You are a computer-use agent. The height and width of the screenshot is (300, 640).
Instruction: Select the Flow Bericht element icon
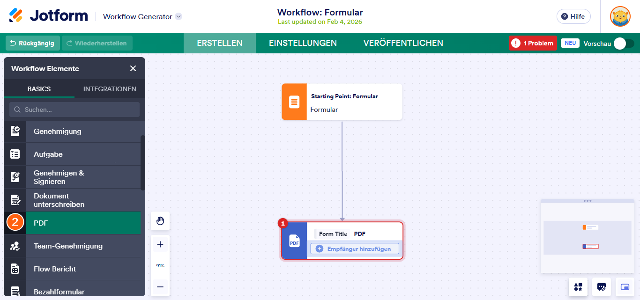[15, 268]
